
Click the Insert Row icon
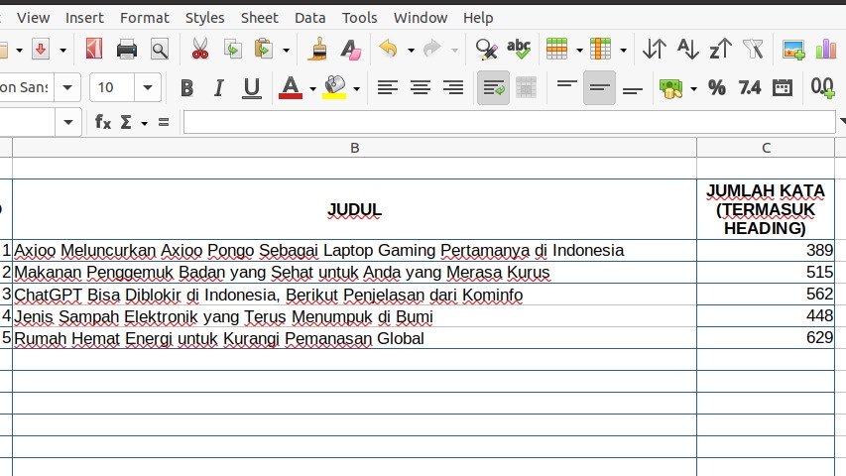coord(556,50)
